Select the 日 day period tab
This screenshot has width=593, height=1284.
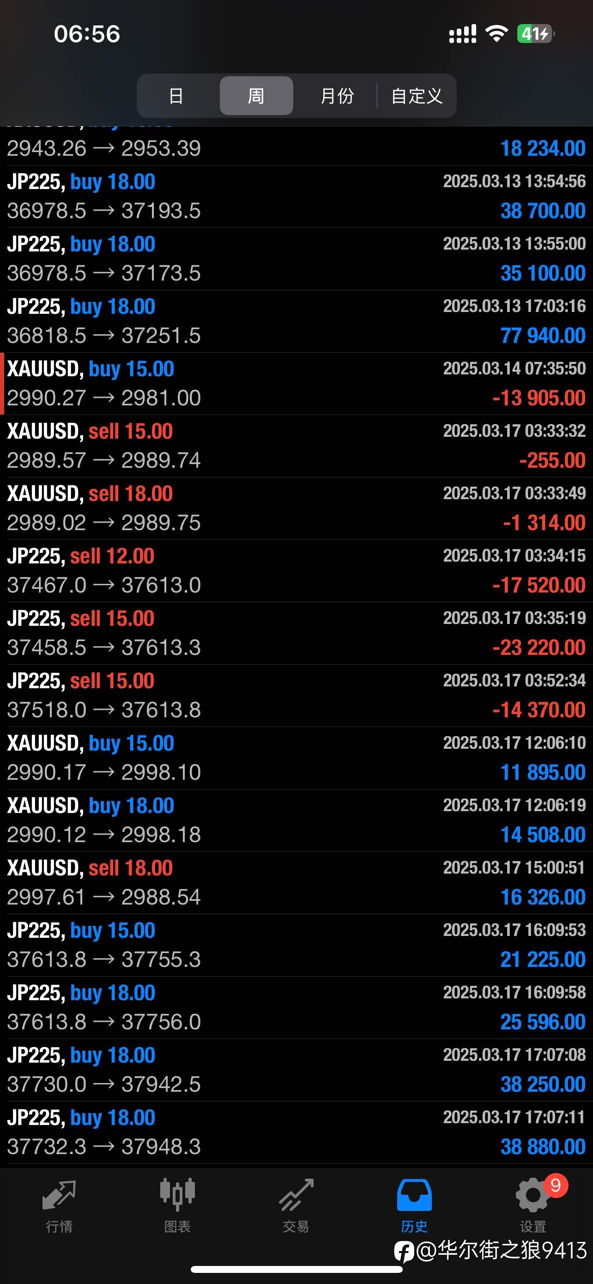(176, 96)
